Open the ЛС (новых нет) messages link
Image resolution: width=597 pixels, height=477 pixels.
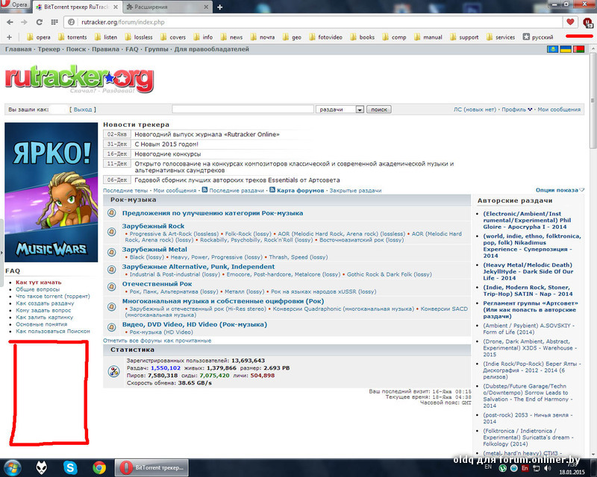[475, 110]
